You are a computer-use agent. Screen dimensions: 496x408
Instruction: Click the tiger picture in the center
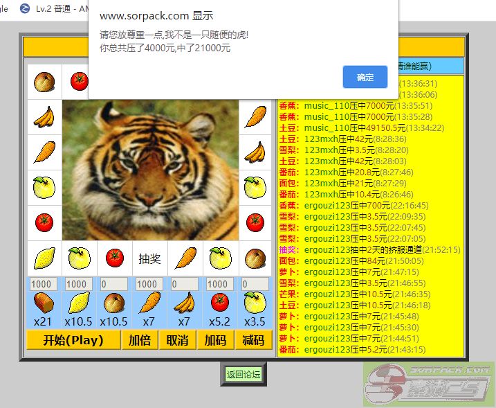coord(150,170)
